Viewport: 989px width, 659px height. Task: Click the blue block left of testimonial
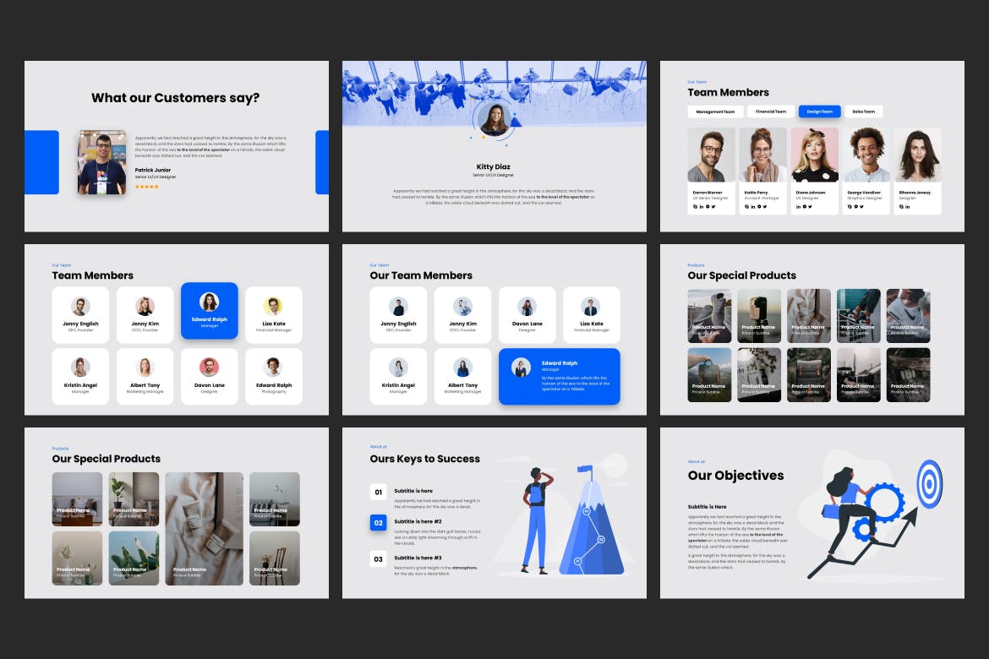click(41, 162)
